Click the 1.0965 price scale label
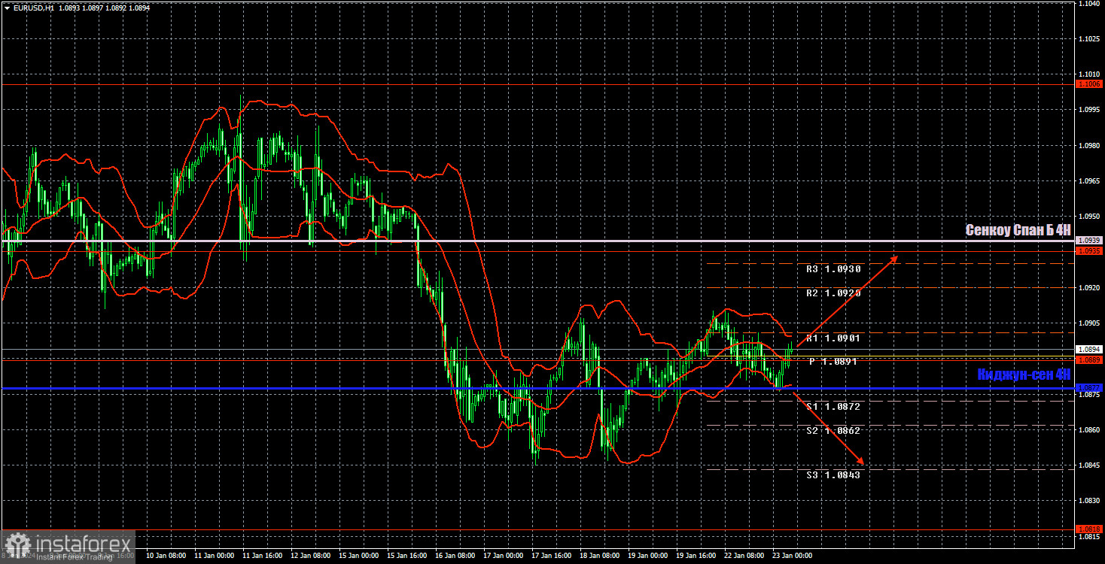Viewport: 1105px width, 564px height. pos(1088,181)
